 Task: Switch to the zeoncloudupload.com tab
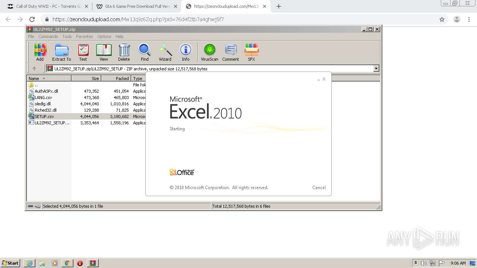[227, 6]
